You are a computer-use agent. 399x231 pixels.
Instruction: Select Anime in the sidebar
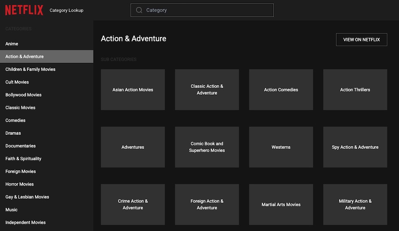coord(46,44)
